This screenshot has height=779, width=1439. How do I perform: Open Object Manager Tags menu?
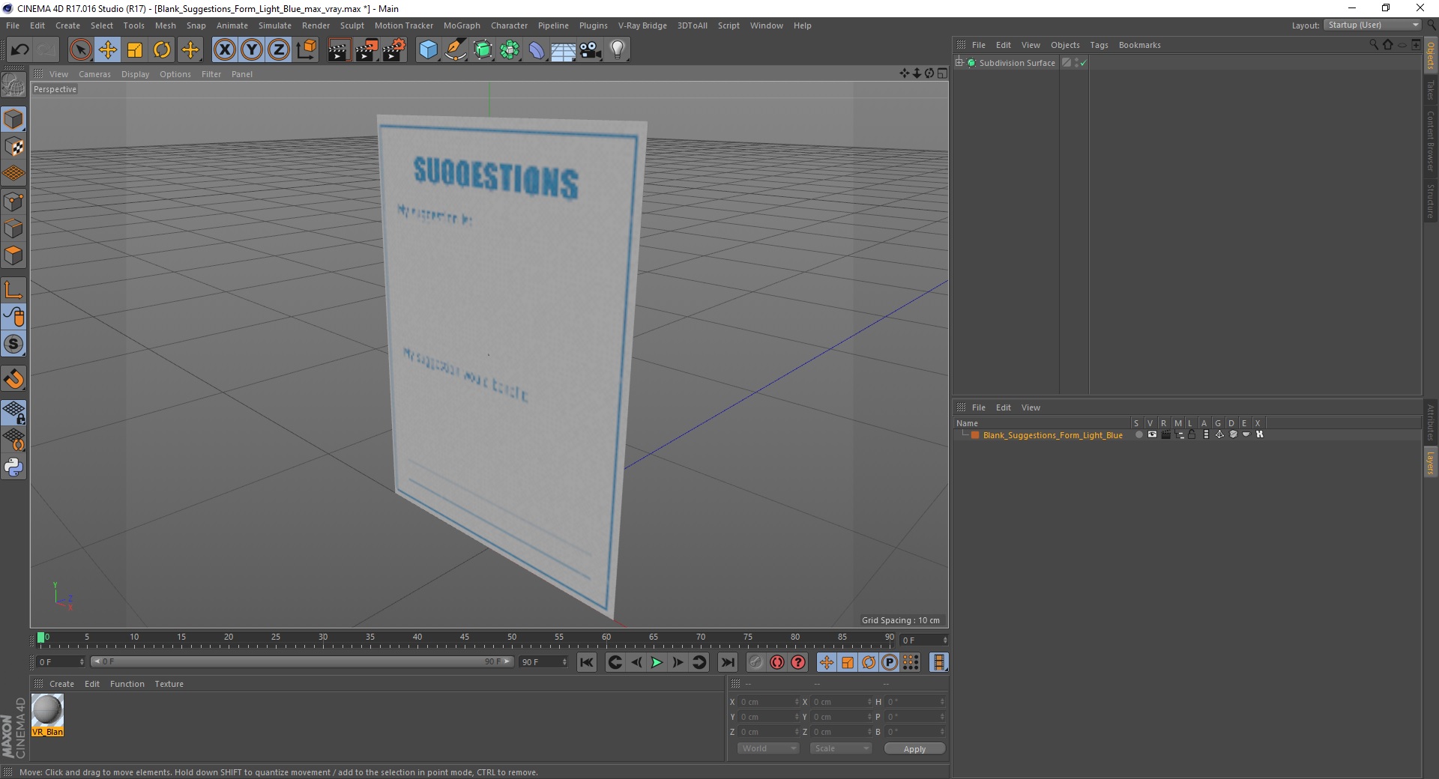1099,45
